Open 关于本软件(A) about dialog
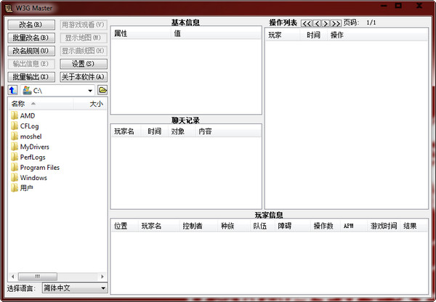Image resolution: width=436 pixels, height=302 pixels. point(83,77)
